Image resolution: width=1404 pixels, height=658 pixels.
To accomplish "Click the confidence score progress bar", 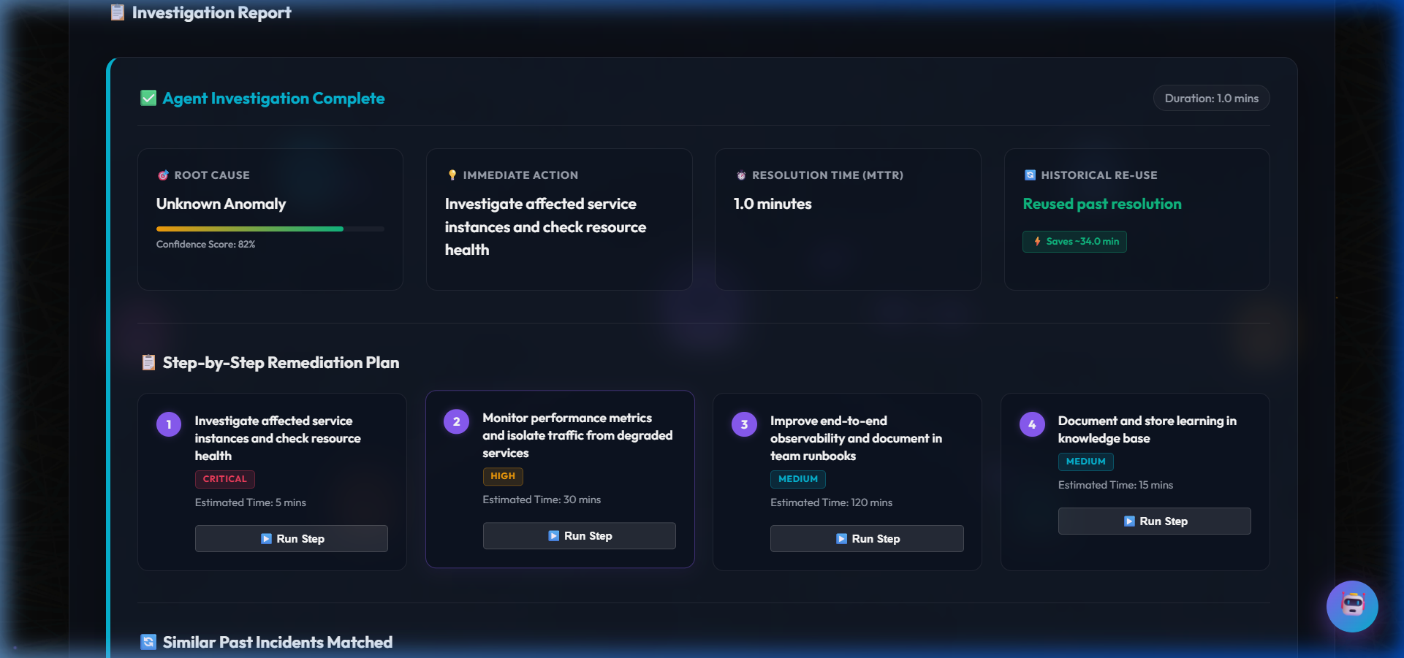I will pos(270,229).
